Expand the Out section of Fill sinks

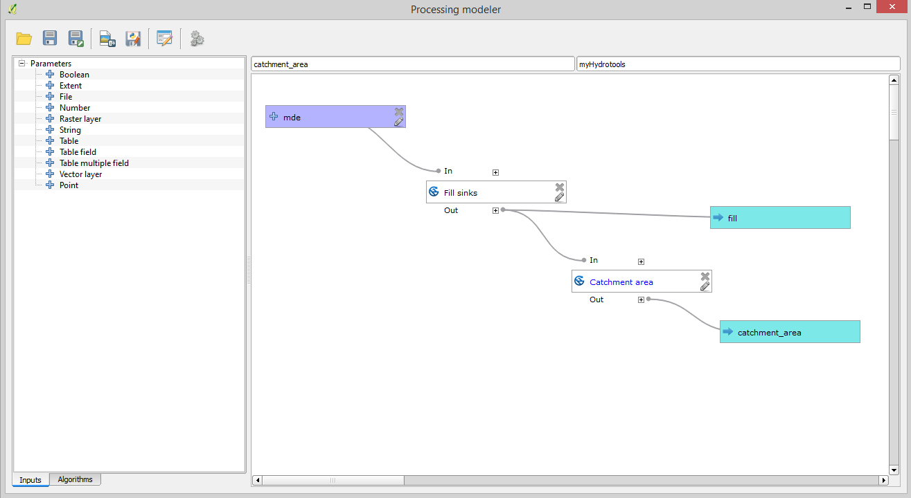495,211
